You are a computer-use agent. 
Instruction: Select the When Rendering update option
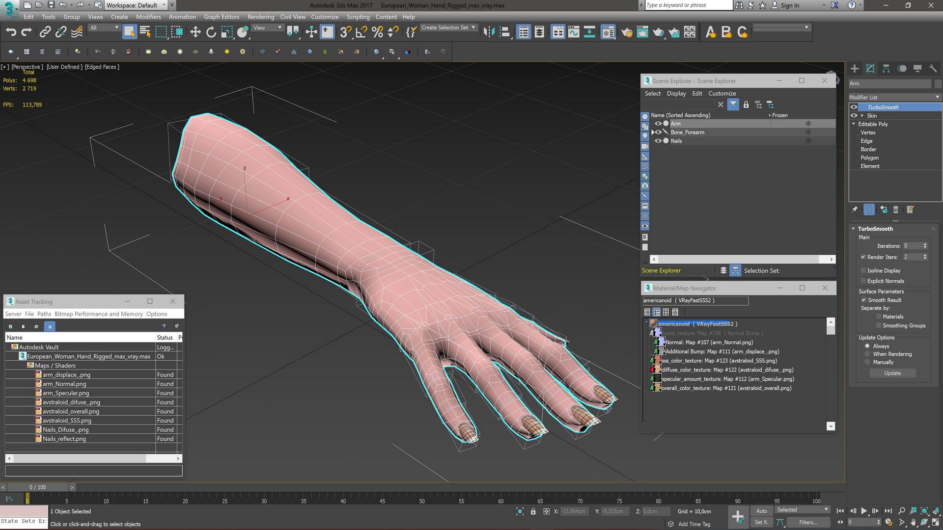click(x=867, y=354)
